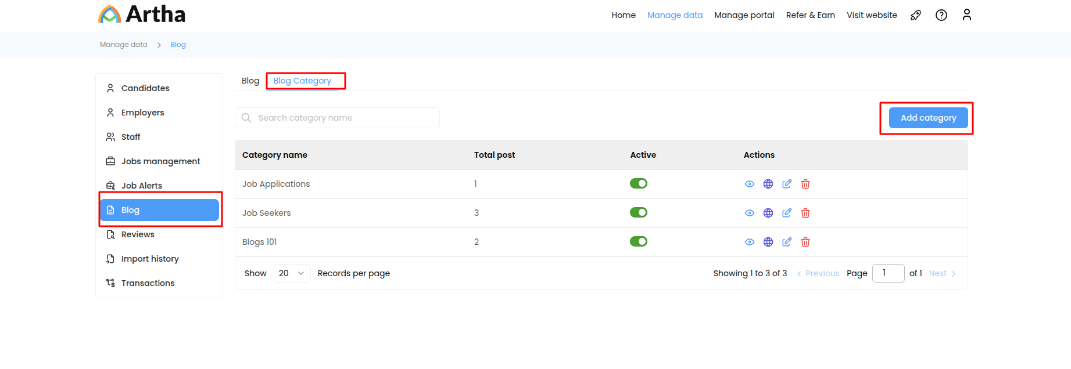Switch to the Blog tab
Viewport: 1071px width, 369px height.
(250, 81)
